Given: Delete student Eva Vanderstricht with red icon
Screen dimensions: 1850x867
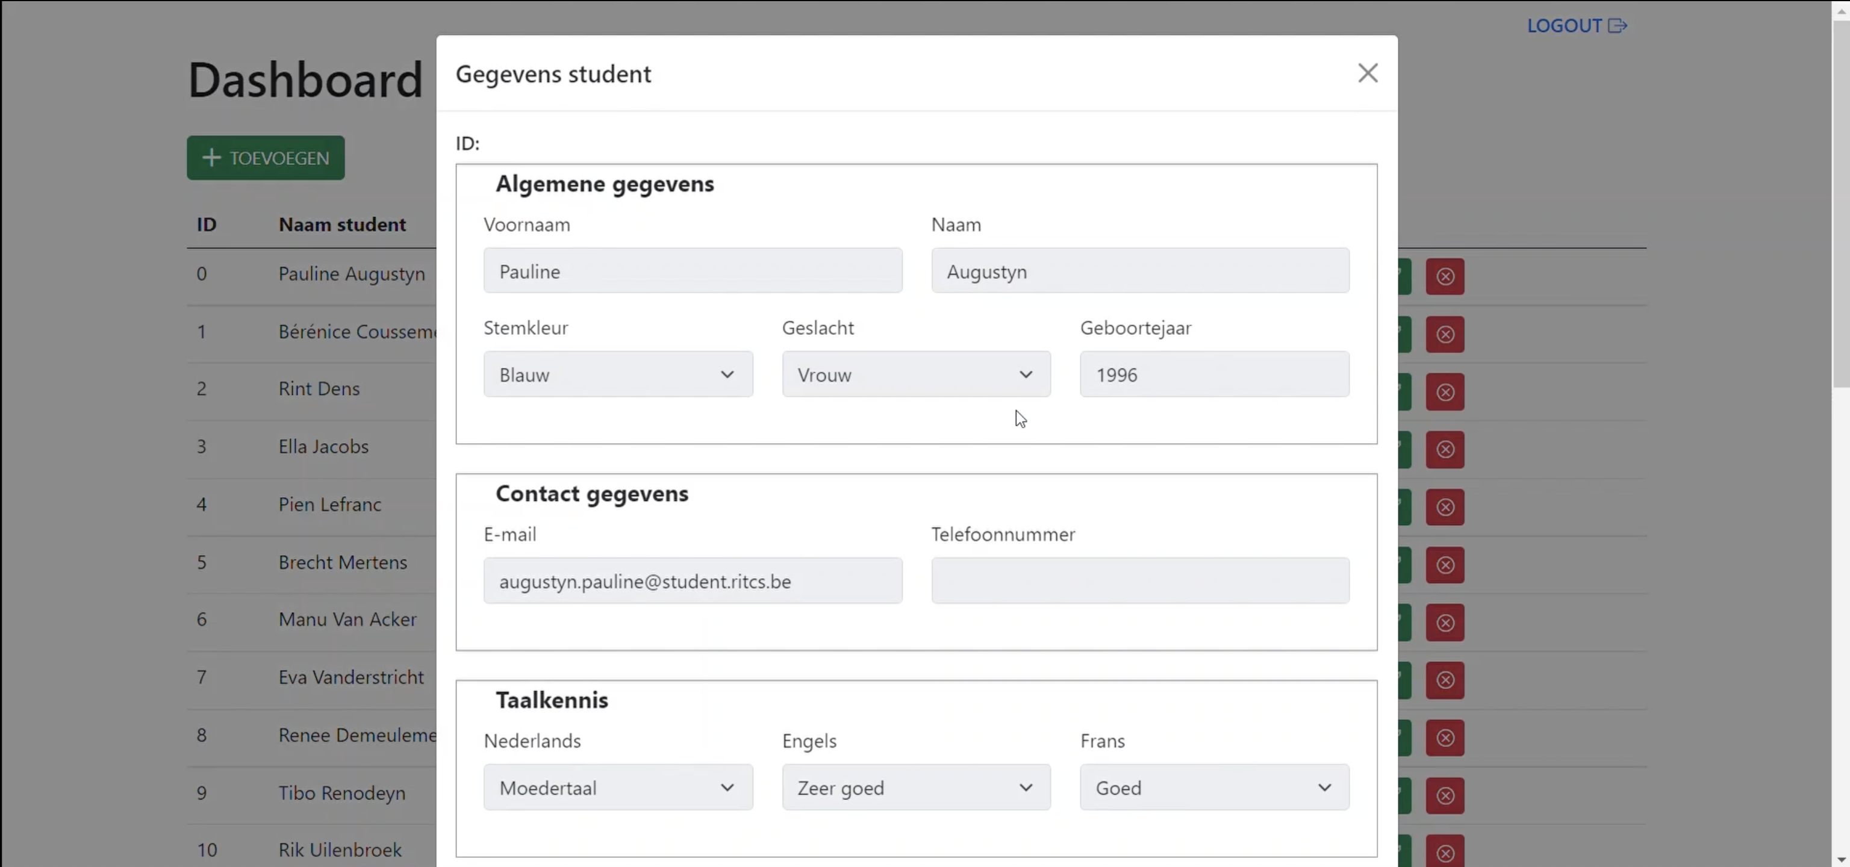Looking at the screenshot, I should coord(1445,680).
